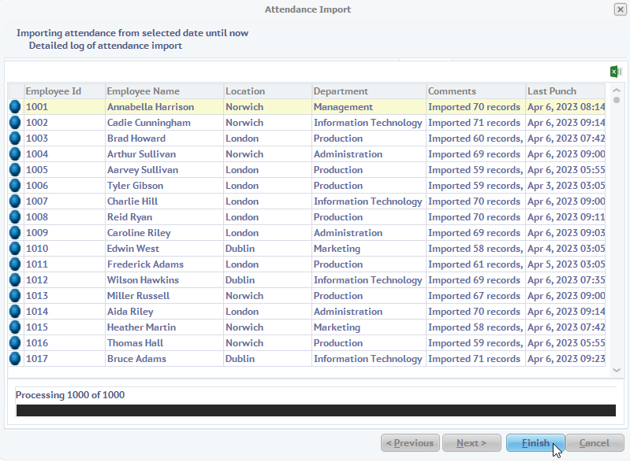Click the Thomas Hall name cell

tap(164, 343)
